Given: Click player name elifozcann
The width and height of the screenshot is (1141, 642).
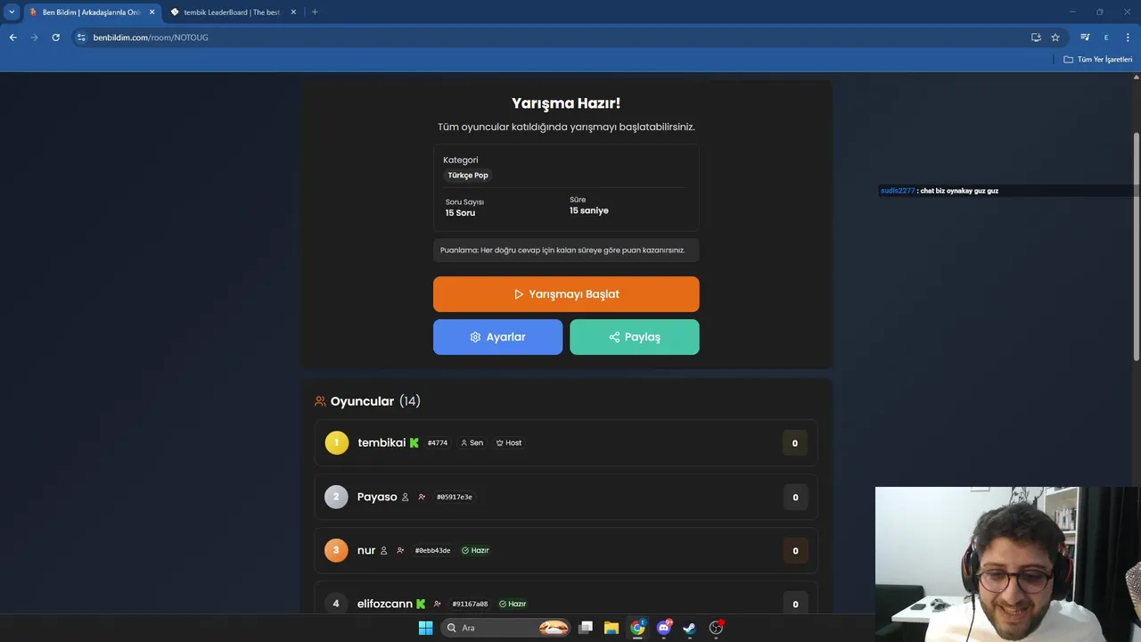Looking at the screenshot, I should (385, 604).
